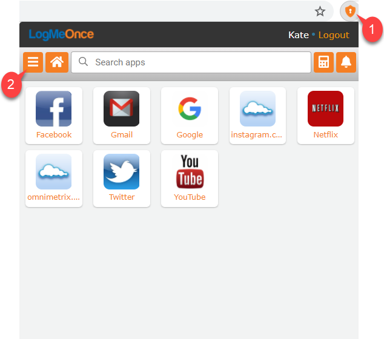Viewport: 384px width, 339px height.
Task: Select the omnimetrix.... label text
Action: click(x=54, y=197)
